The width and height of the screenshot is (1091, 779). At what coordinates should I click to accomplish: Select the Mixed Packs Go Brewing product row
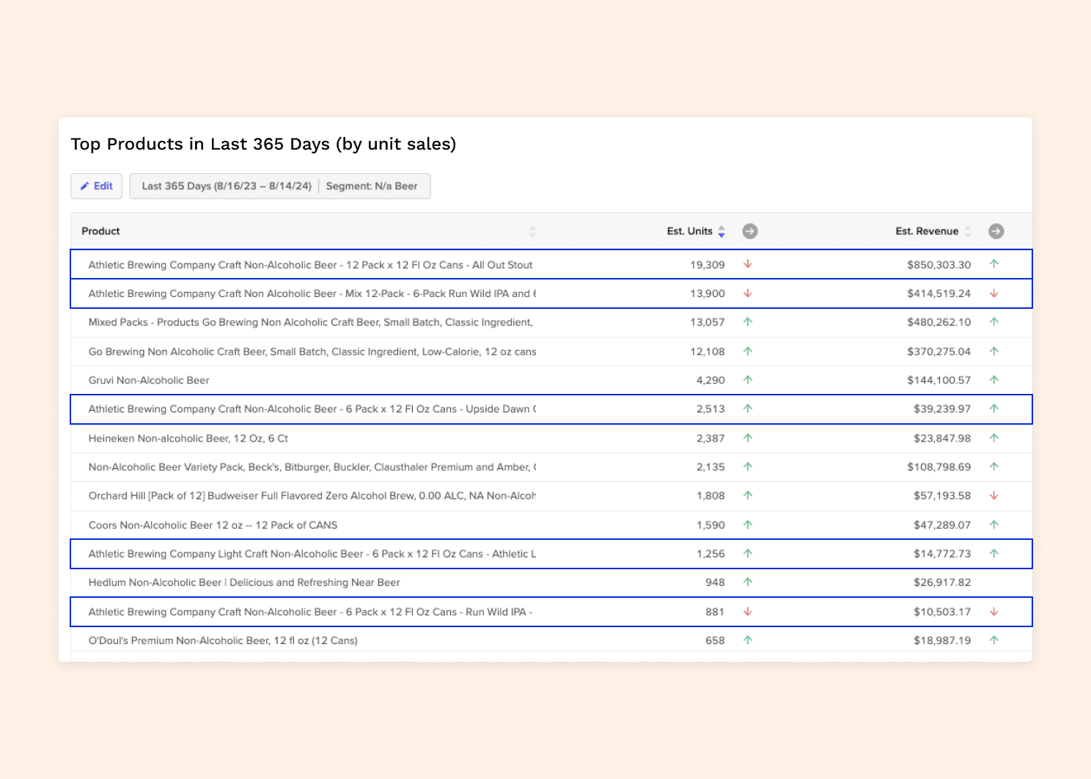(551, 322)
